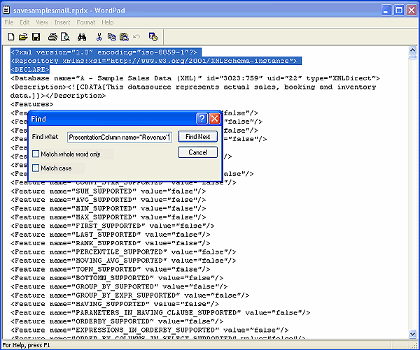The width and height of the screenshot is (420, 350).
Task: Click the WordPad document icon in title bar
Action: (6, 10)
